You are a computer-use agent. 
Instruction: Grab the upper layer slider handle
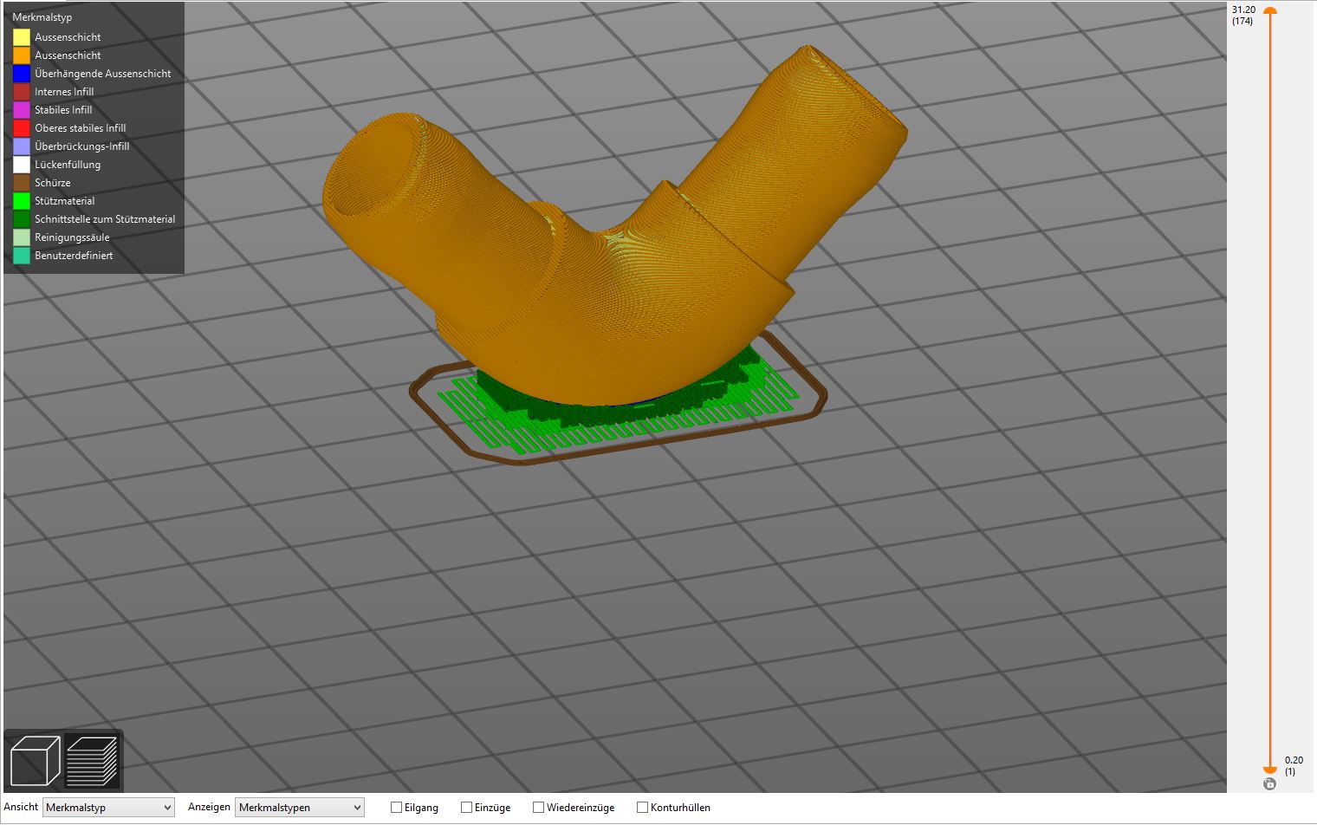(x=1270, y=11)
